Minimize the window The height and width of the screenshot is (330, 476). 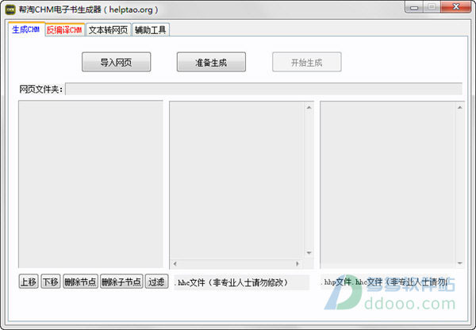tap(414, 7)
